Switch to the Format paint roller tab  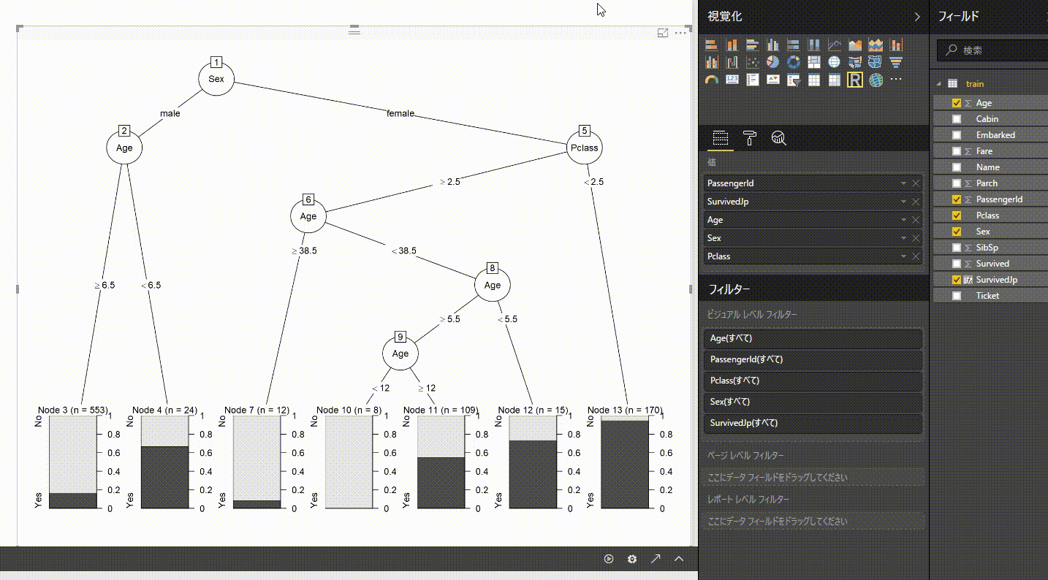(750, 138)
